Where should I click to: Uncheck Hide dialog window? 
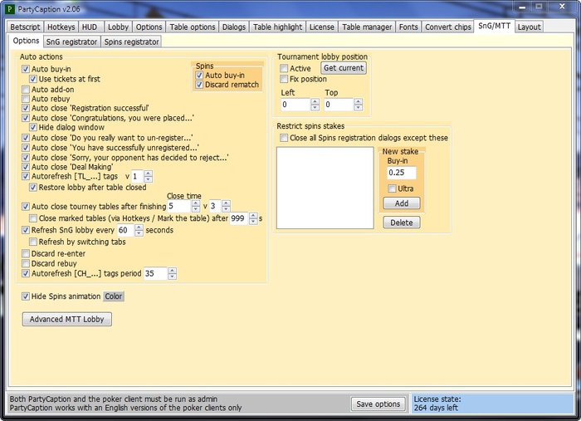[x=33, y=128]
